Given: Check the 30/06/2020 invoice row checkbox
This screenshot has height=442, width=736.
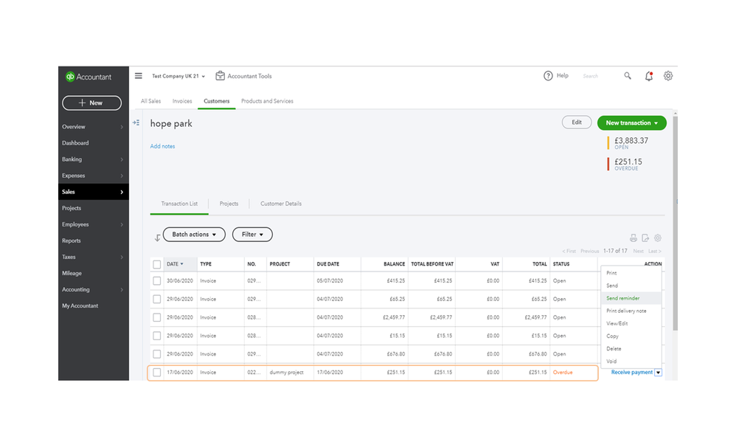Looking at the screenshot, I should tap(157, 281).
